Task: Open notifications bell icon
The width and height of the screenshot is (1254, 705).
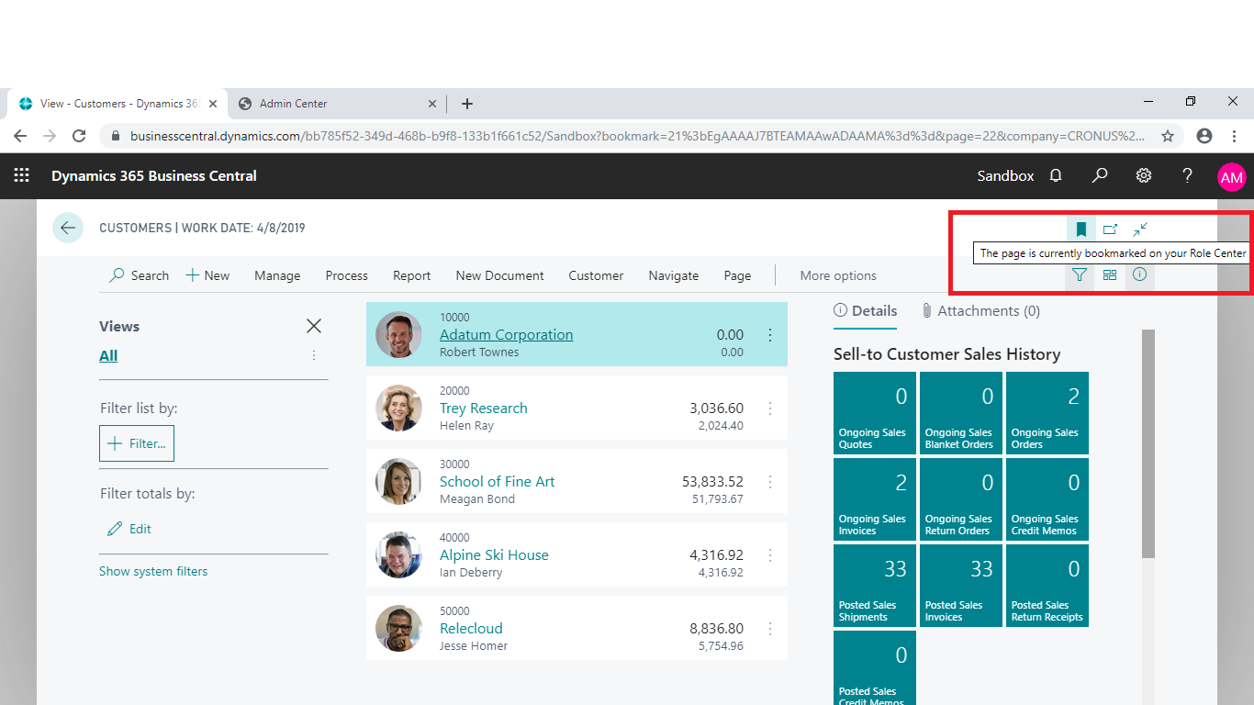Action: [1056, 175]
